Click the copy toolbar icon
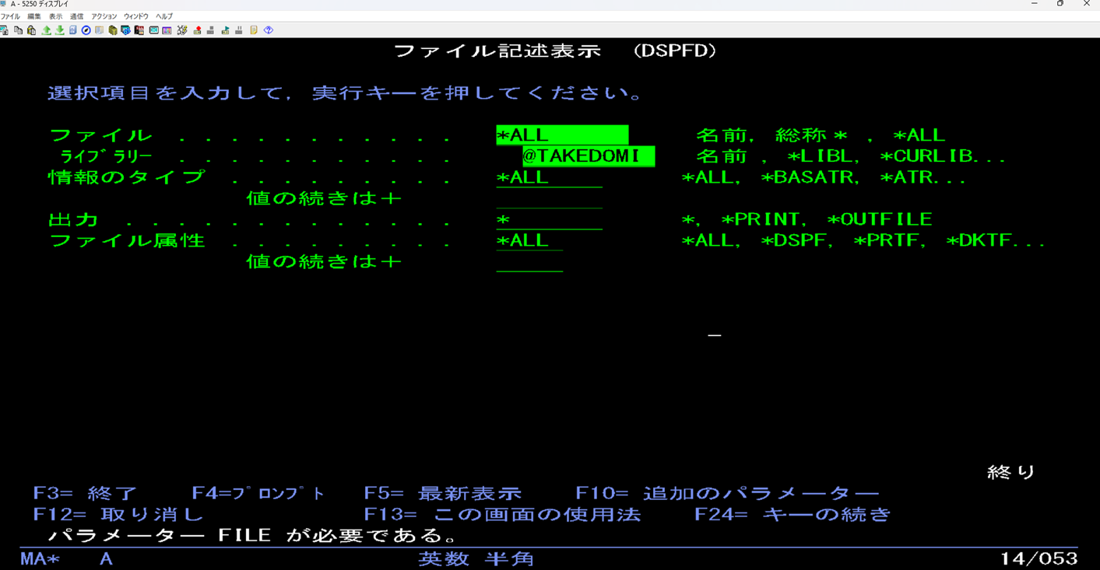The height and width of the screenshot is (570, 1100). click(18, 30)
